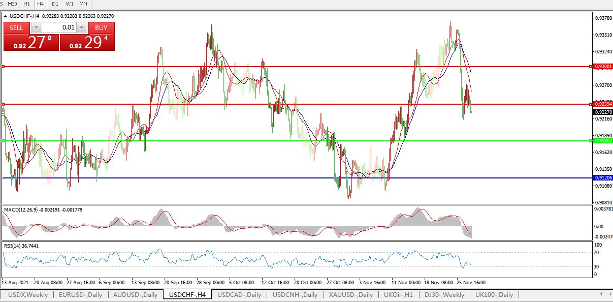Image resolution: width=613 pixels, height=302 pixels.
Task: Click the 0.01 lot size field
Action: (58, 27)
